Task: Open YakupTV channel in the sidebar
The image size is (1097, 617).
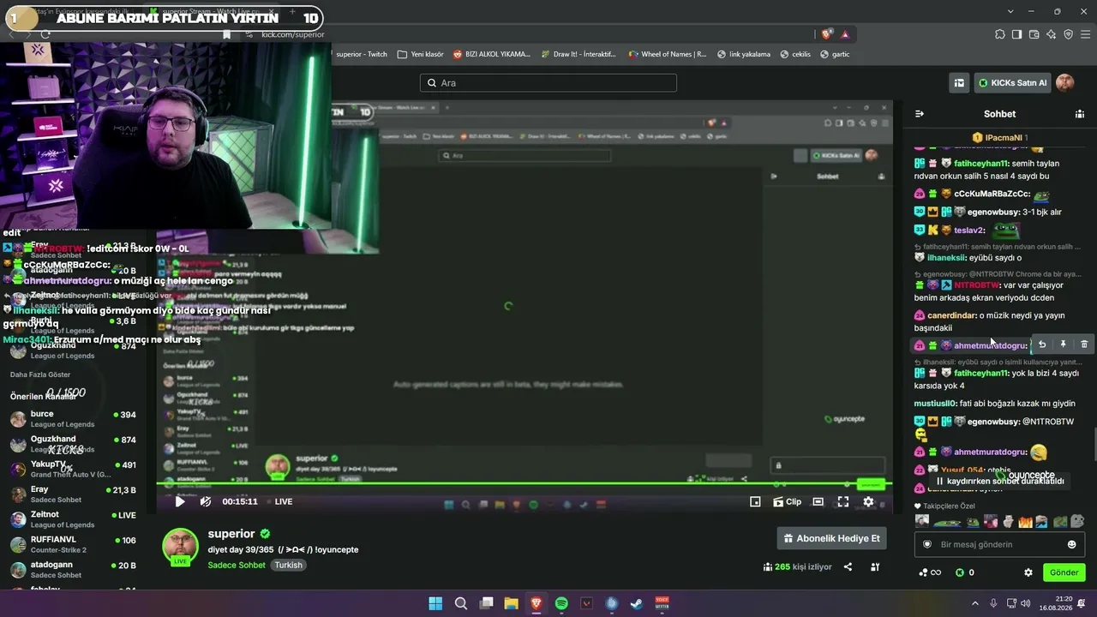Action: [x=73, y=469]
